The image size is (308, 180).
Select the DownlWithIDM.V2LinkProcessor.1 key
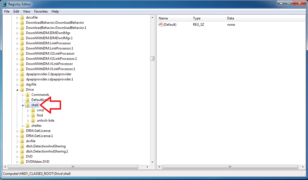51,59
